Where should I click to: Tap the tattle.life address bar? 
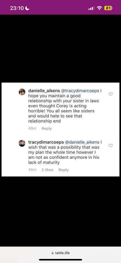coord(61,253)
